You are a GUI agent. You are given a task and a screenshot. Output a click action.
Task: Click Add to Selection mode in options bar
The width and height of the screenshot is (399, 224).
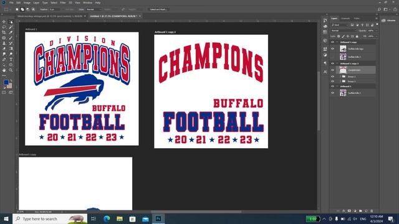[x=22, y=9]
